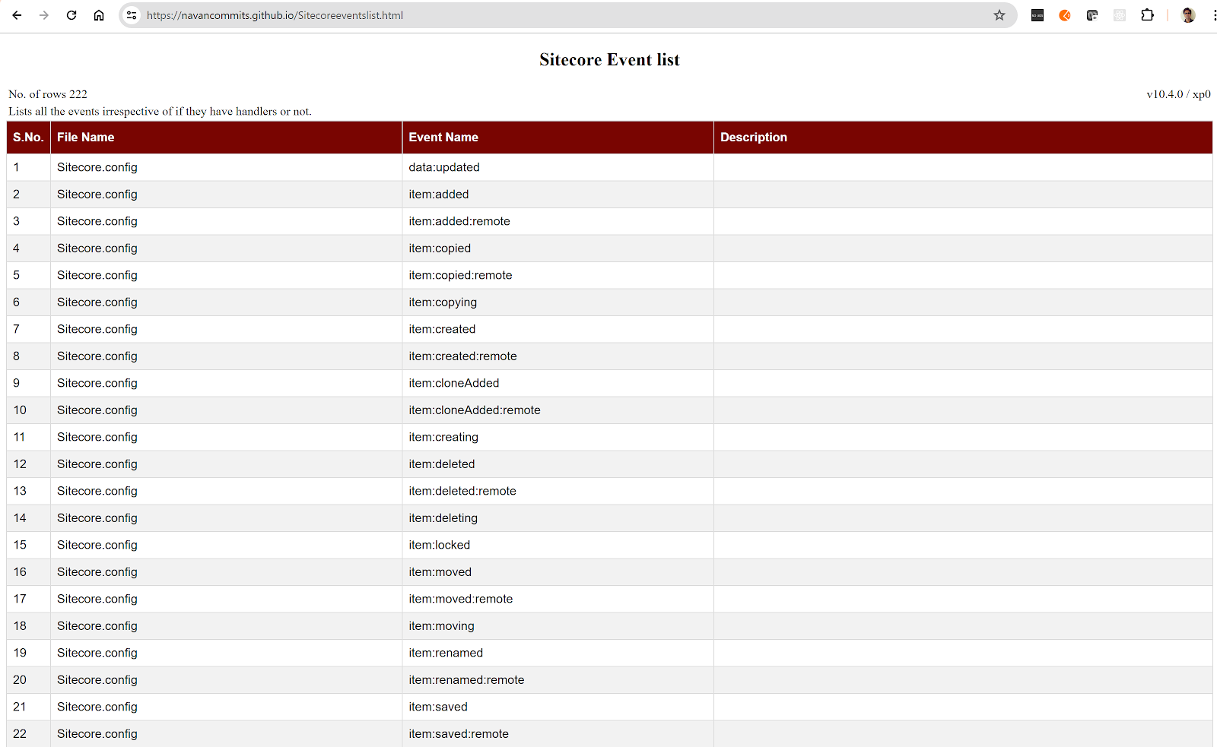Click the empty Description cell for data:updated
Image resolution: width=1217 pixels, height=747 pixels.
click(963, 167)
